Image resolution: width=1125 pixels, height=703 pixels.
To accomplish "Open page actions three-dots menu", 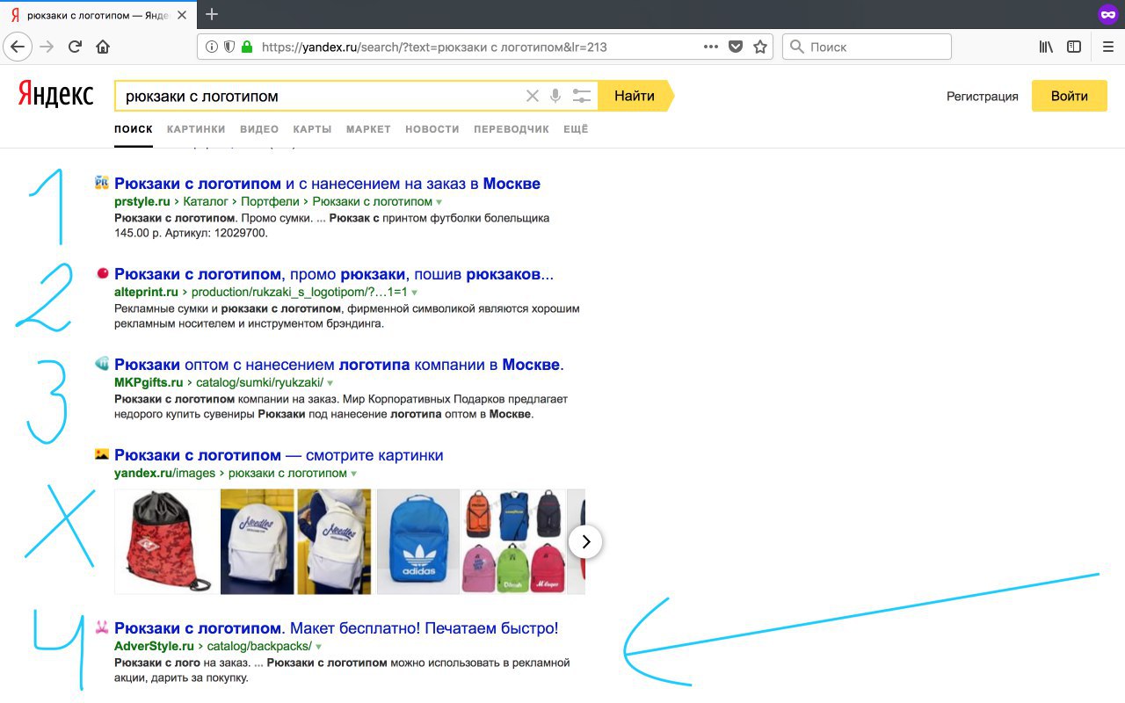I will [x=711, y=47].
